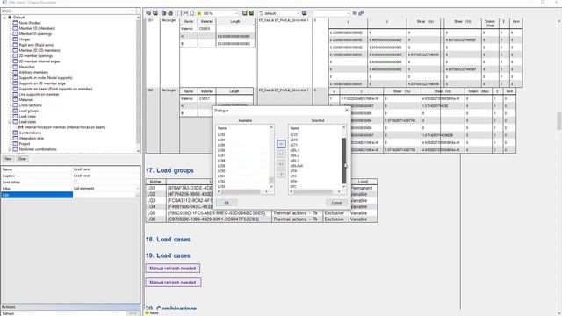Viewport: 562px width, 316px height.
Task: Click the New button under tree
Action: click(x=8, y=159)
